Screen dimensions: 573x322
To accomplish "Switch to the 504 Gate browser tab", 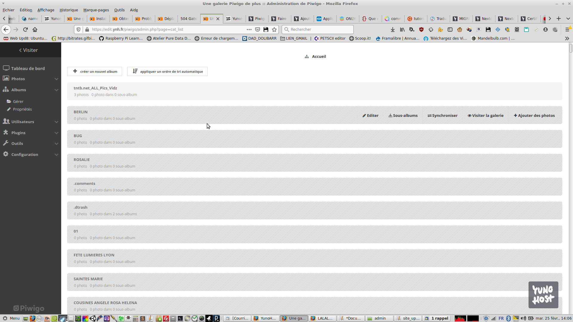I will [x=189, y=18].
